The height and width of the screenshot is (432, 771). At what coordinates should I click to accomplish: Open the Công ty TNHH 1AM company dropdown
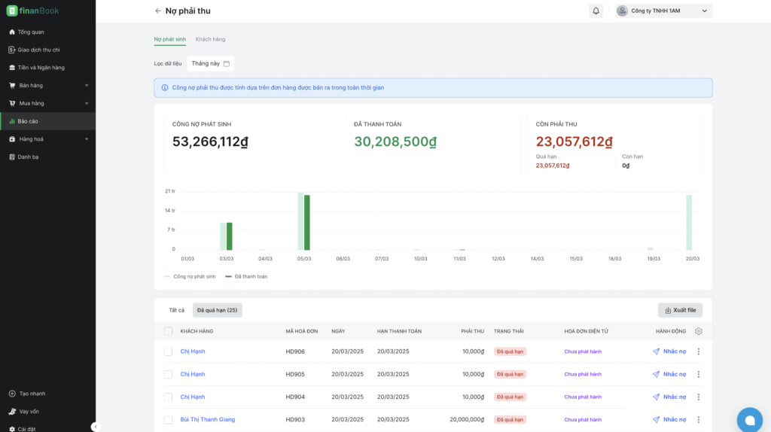coord(663,11)
